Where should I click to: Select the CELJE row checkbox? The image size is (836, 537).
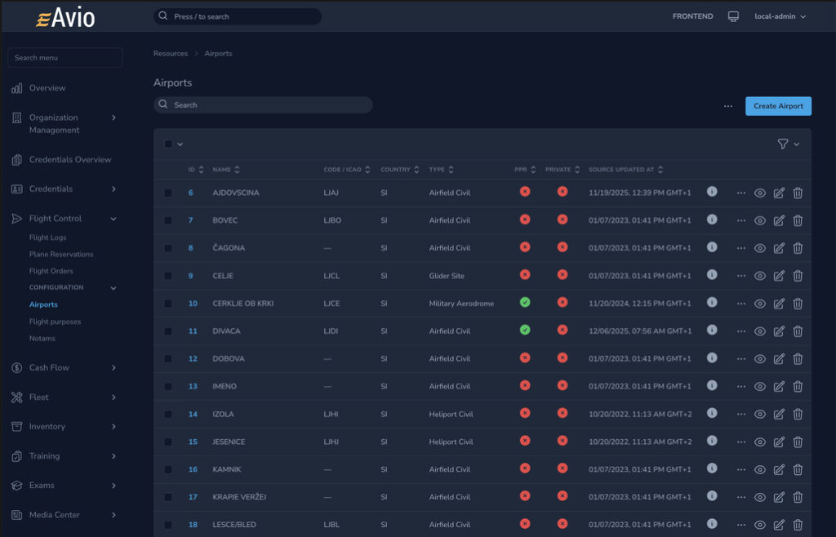pos(168,276)
